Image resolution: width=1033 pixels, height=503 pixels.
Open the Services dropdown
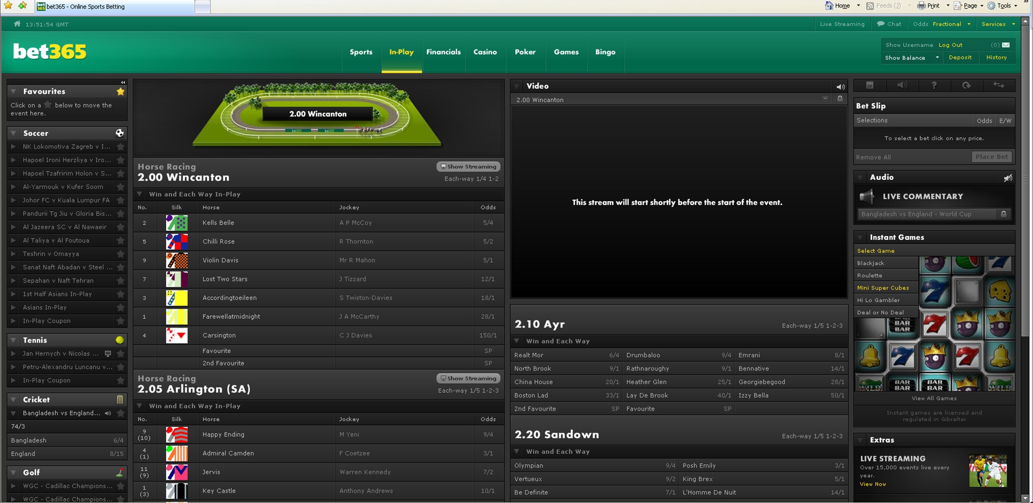(998, 24)
